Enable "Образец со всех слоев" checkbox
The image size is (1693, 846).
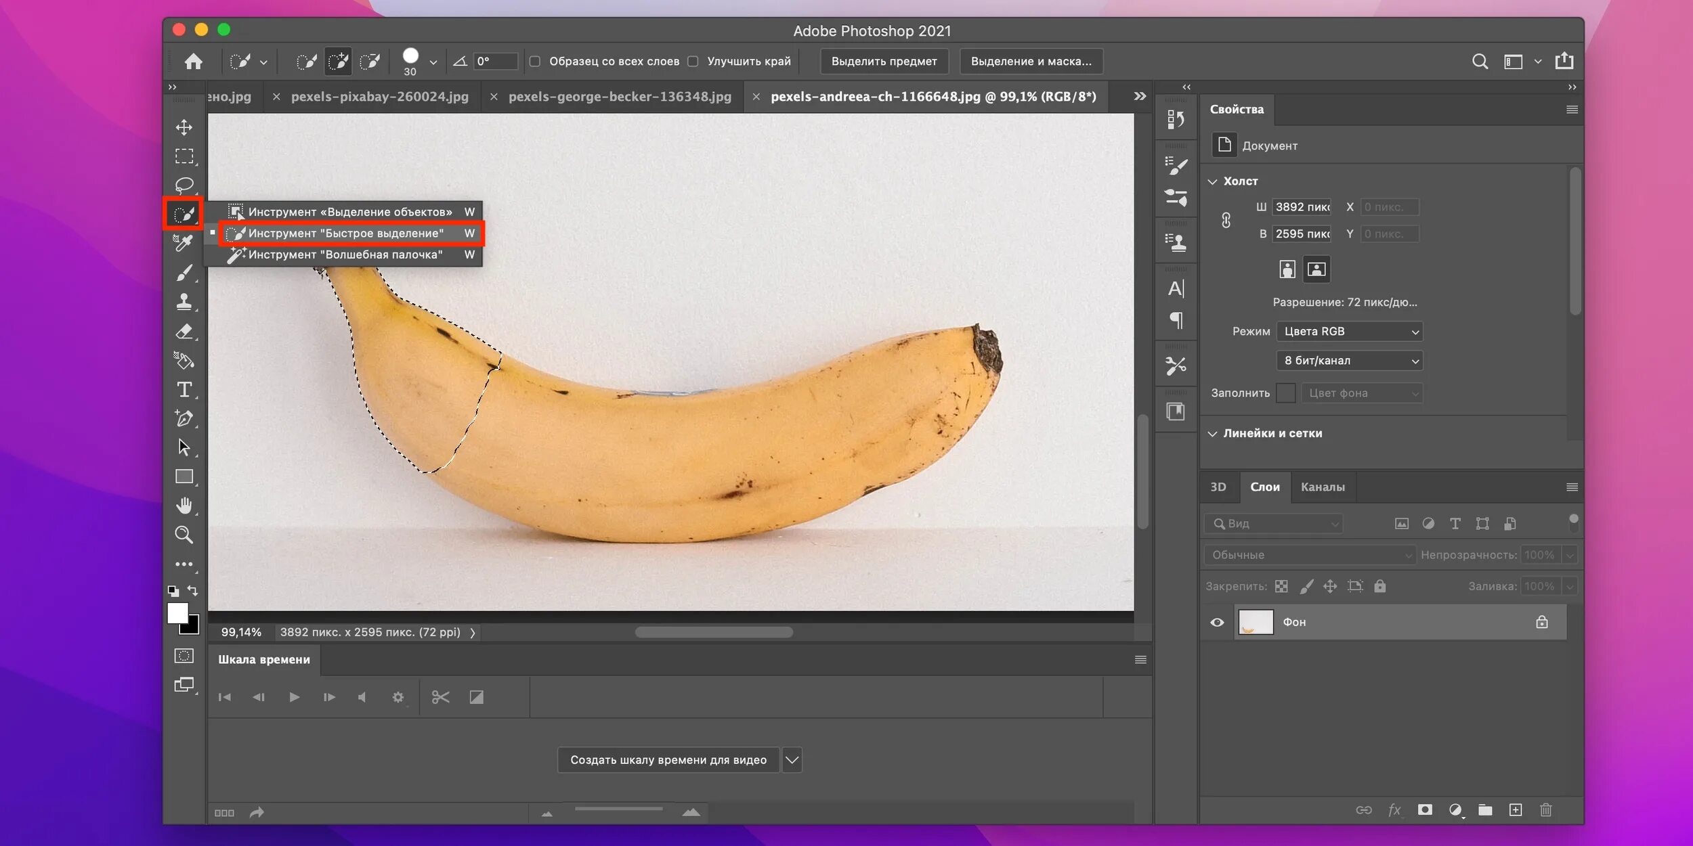(535, 62)
